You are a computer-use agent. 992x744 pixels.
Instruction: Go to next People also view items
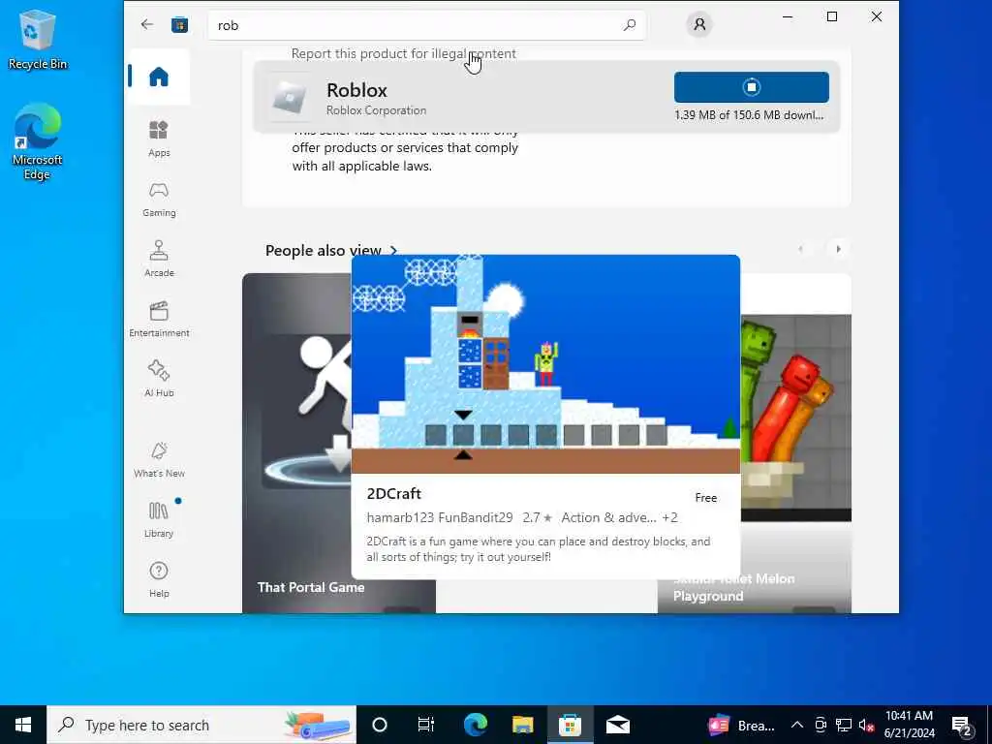tap(838, 249)
